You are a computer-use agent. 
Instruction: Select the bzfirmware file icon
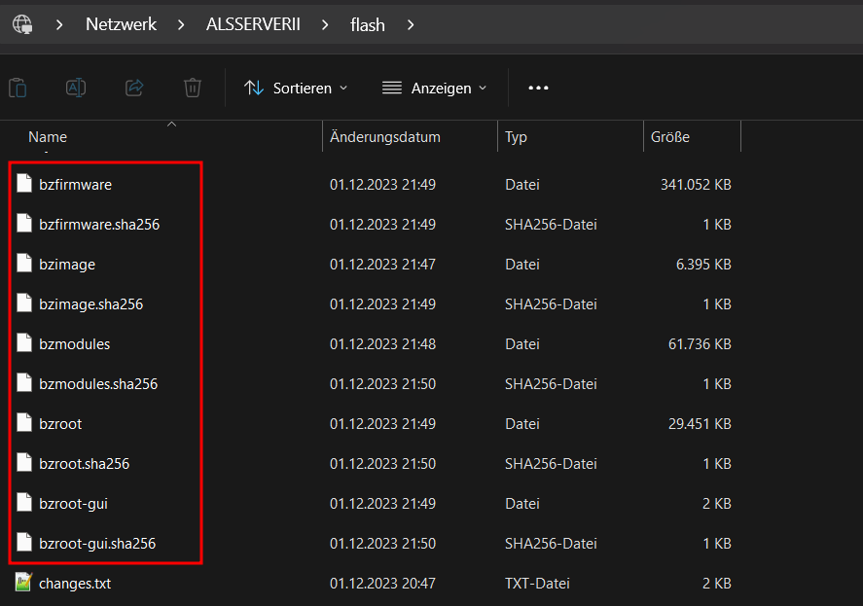point(24,183)
